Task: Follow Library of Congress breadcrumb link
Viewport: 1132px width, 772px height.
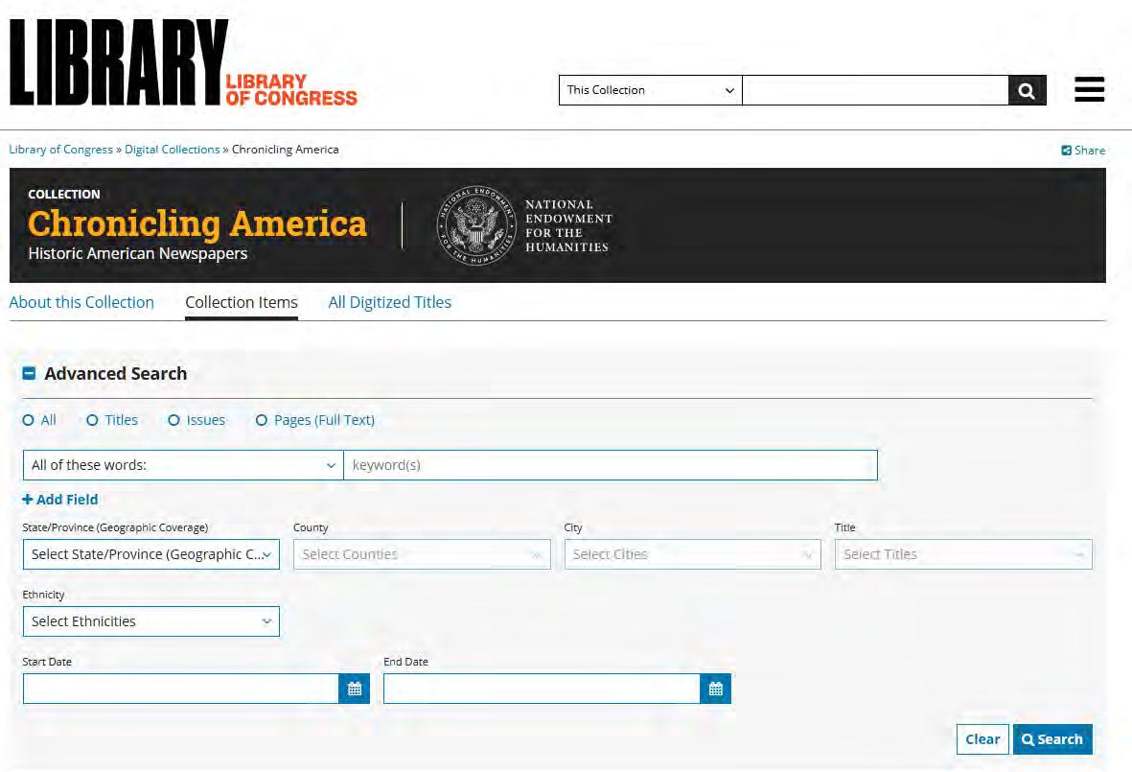Action: pos(60,150)
